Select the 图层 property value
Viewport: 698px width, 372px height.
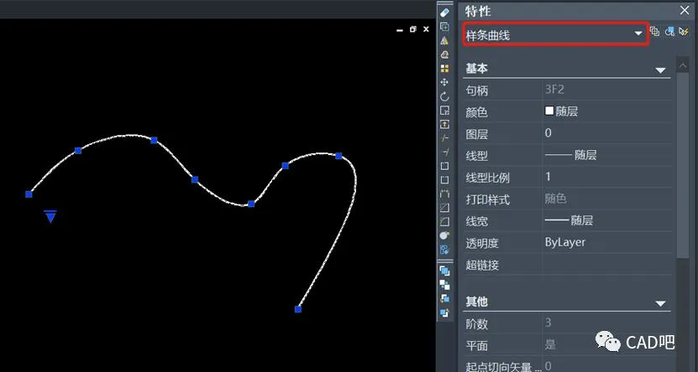[x=605, y=132]
